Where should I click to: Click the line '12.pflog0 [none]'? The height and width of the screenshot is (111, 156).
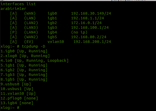[19, 98]
